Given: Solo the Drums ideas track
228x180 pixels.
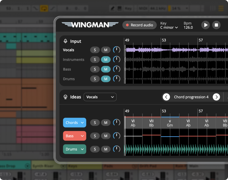Looking at the screenshot, I should [95, 149].
